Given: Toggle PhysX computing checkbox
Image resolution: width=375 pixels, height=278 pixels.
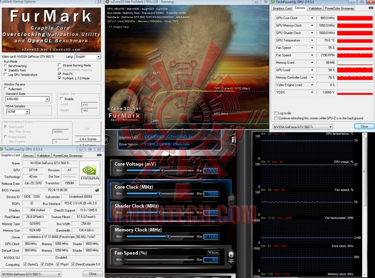Looking at the screenshot, I should coord(58,264).
